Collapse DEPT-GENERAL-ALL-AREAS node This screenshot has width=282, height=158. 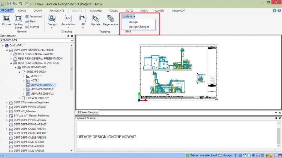[7, 50]
